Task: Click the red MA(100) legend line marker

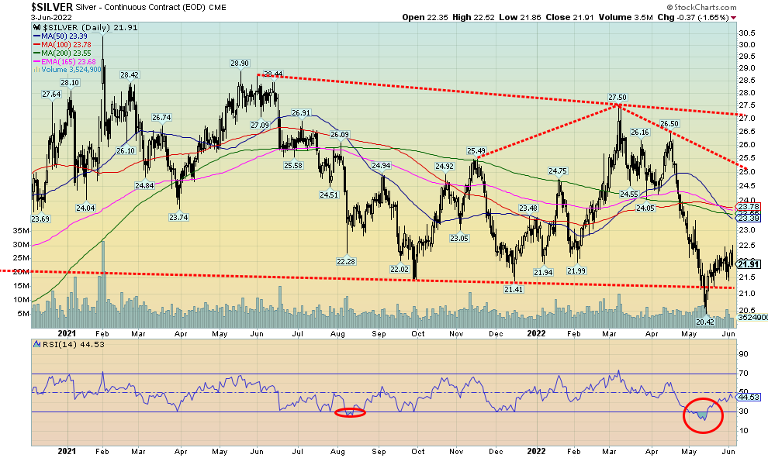Action: tap(36, 44)
